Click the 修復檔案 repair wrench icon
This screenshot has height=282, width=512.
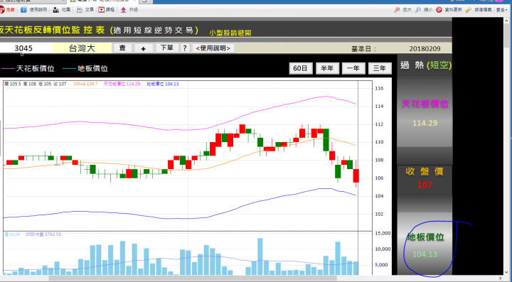pos(469,10)
